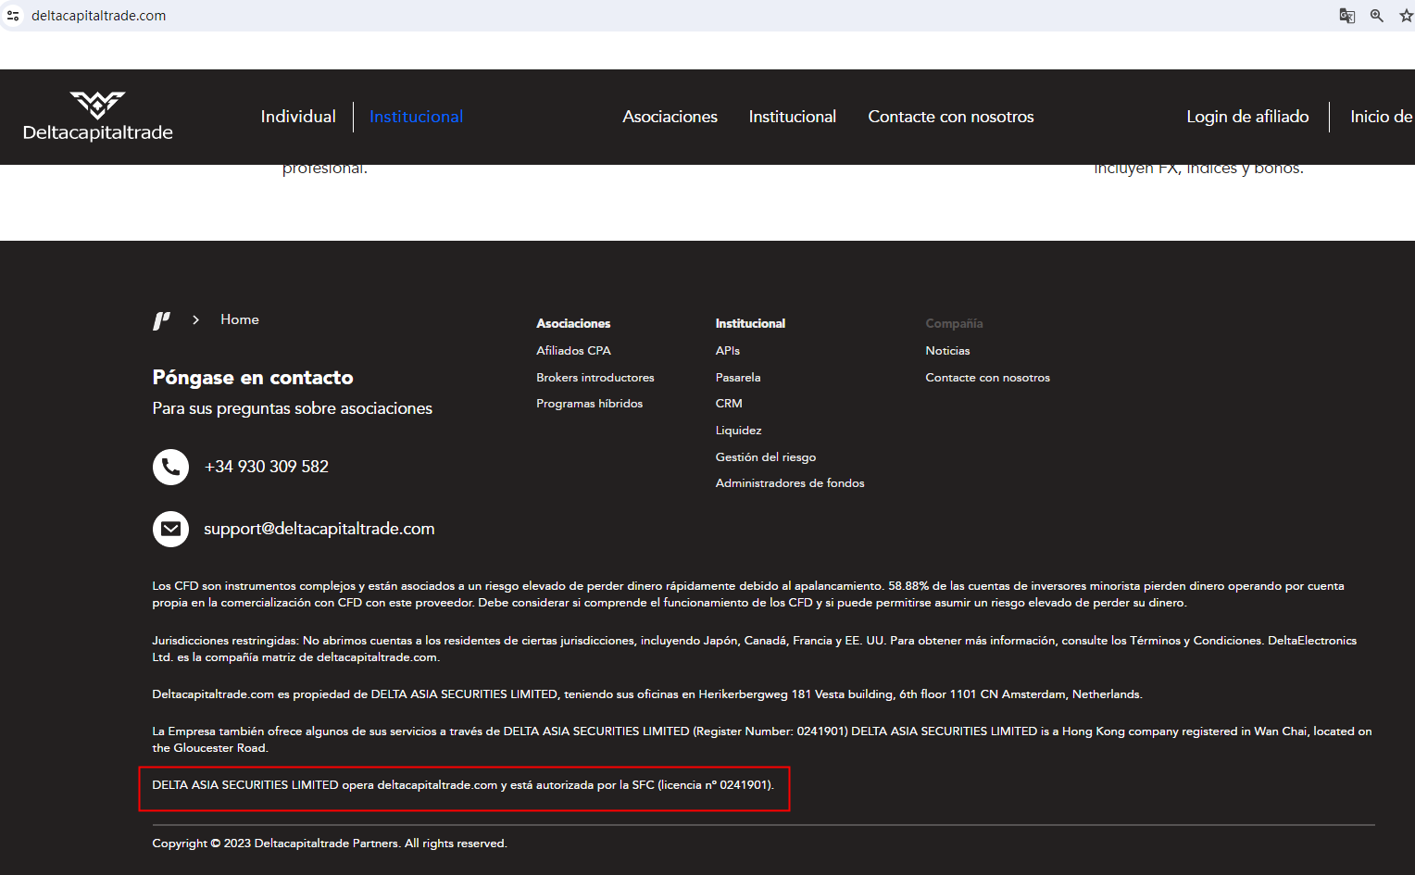This screenshot has width=1415, height=875.
Task: Open Contacte con nosotros in top navigation
Action: pyautogui.click(x=950, y=117)
